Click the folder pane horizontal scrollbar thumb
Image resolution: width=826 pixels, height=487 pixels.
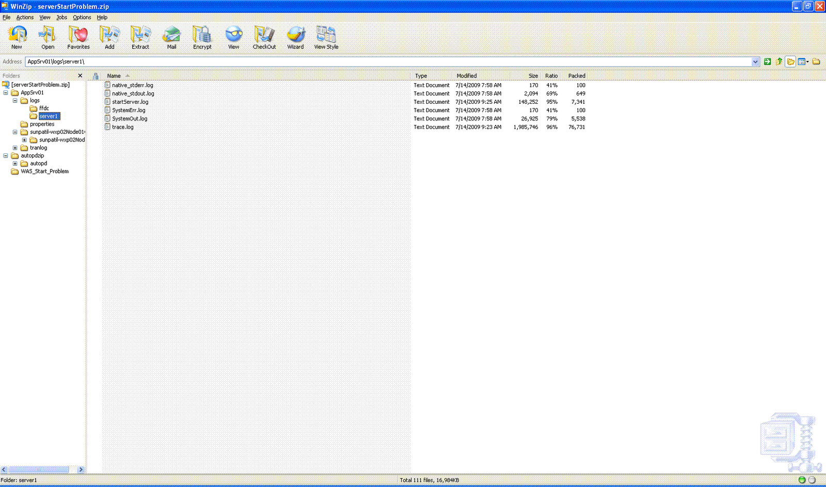[x=39, y=469]
